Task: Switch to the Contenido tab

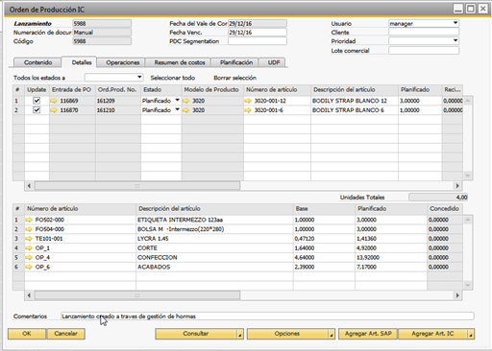Action: click(37, 62)
